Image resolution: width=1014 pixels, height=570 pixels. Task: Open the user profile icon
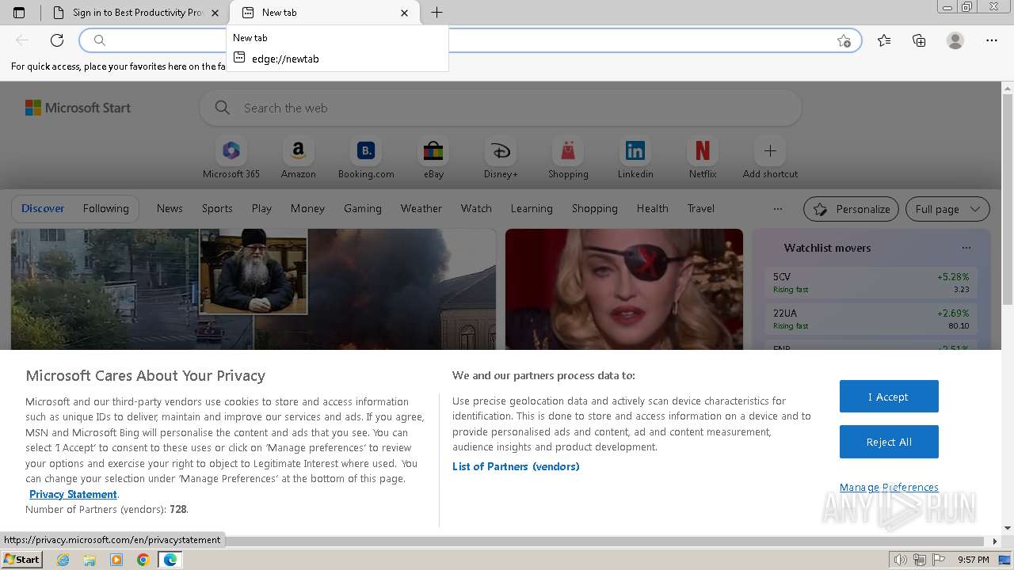click(x=955, y=40)
